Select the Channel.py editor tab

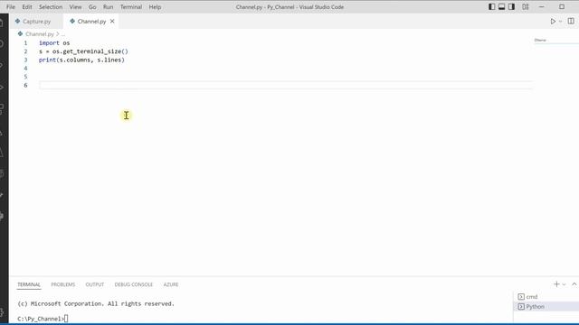point(91,22)
